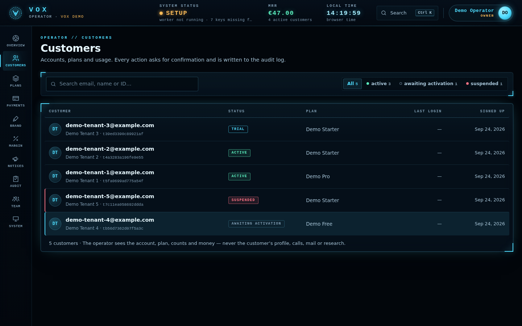Open the Demo Operator account menu

pos(481,13)
